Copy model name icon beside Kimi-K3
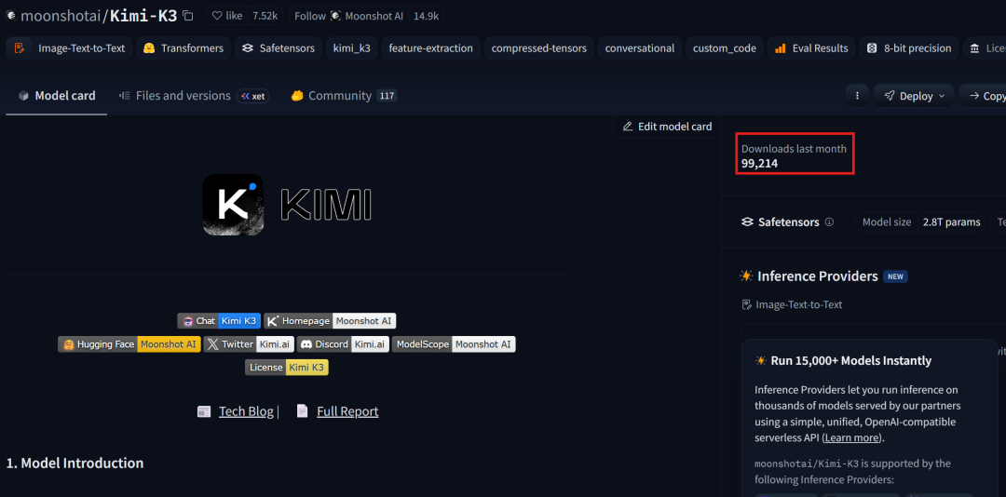The height and width of the screenshot is (497, 1006). tap(188, 16)
